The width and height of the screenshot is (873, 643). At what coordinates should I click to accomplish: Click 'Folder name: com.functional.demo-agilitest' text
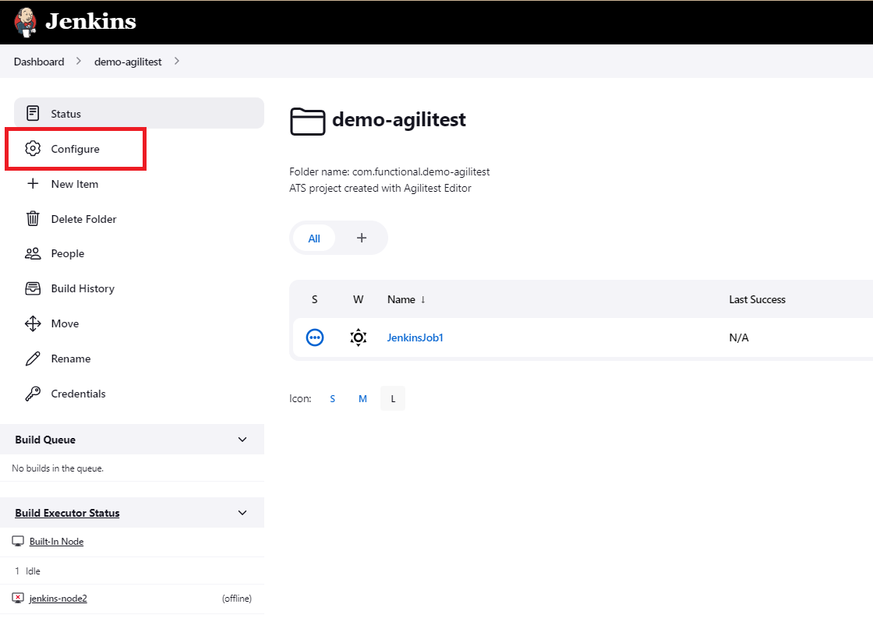click(x=390, y=171)
